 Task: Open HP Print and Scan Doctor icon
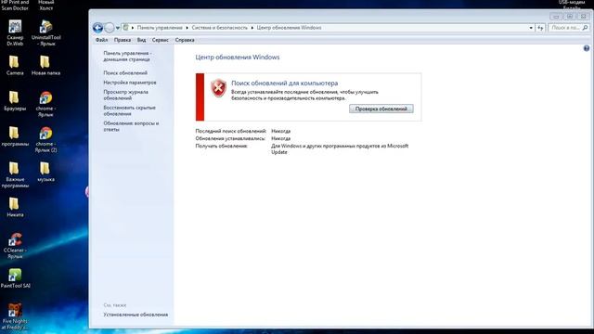15,5
